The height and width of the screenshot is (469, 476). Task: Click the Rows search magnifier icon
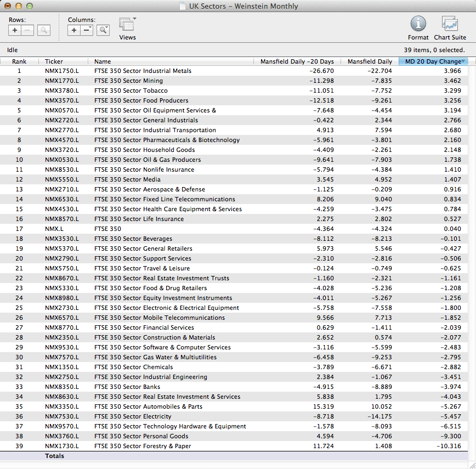pos(44,31)
